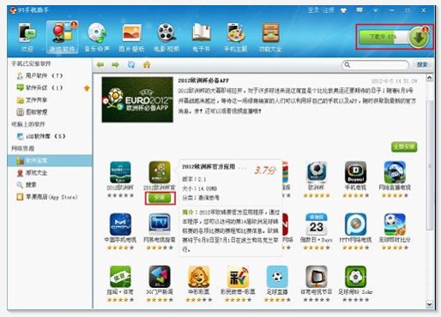
Task: Open the 电子书 e-book section
Action: (201, 38)
